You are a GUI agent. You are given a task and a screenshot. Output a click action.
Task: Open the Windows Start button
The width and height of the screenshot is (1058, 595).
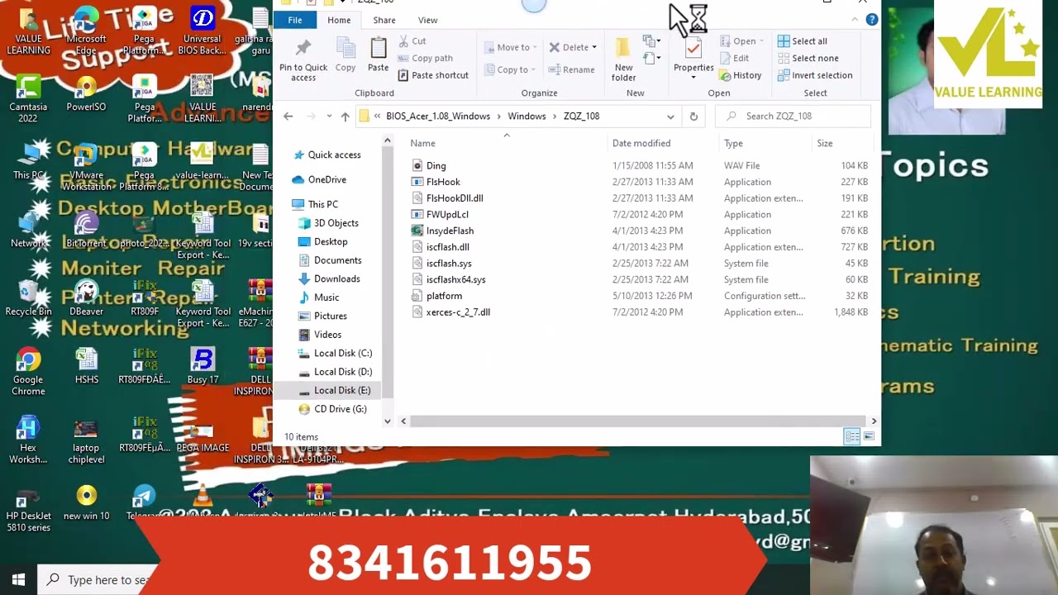pos(18,579)
